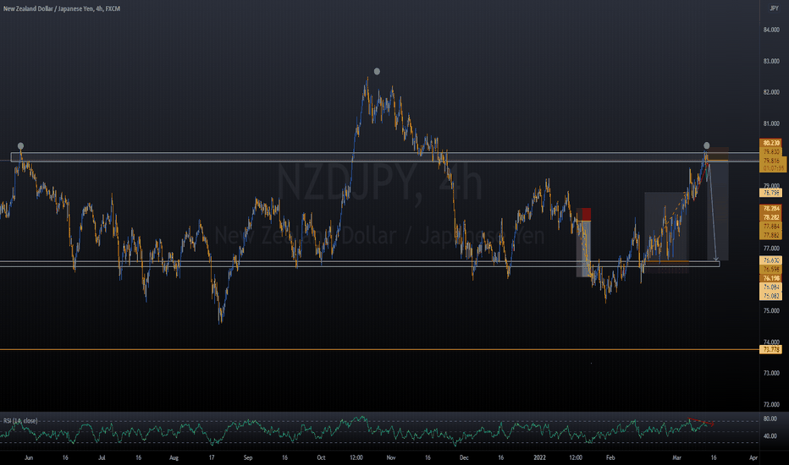Click the Aug label on the time axis
The image size is (789, 465).
coord(174,457)
